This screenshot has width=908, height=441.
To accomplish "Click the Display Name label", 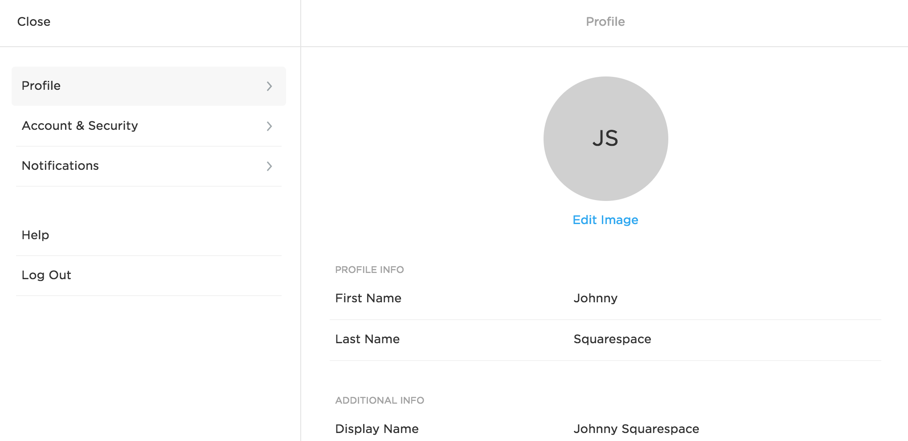I will point(376,429).
